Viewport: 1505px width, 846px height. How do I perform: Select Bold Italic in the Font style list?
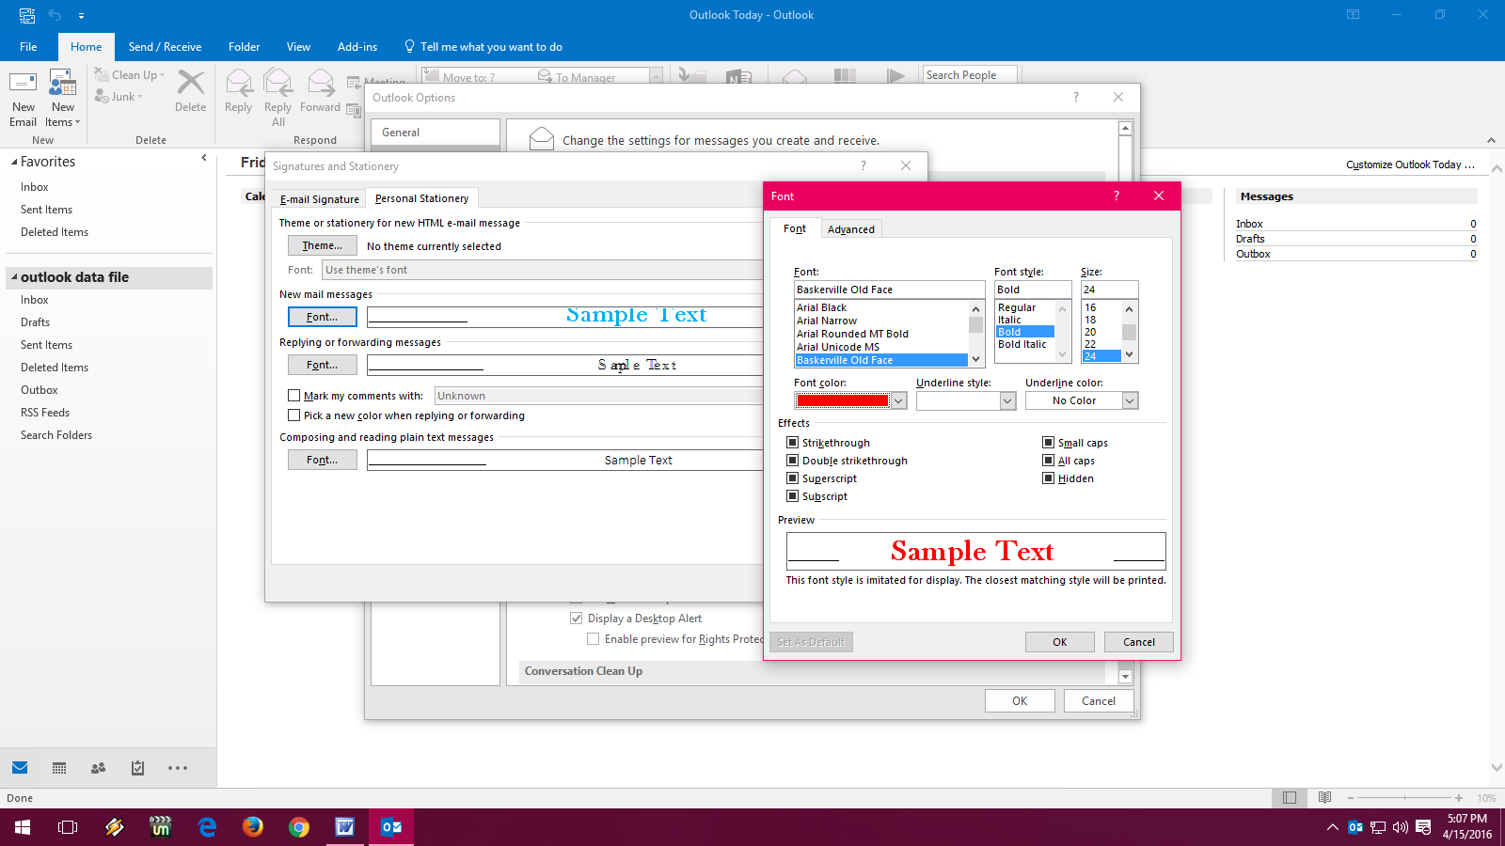point(1022,344)
